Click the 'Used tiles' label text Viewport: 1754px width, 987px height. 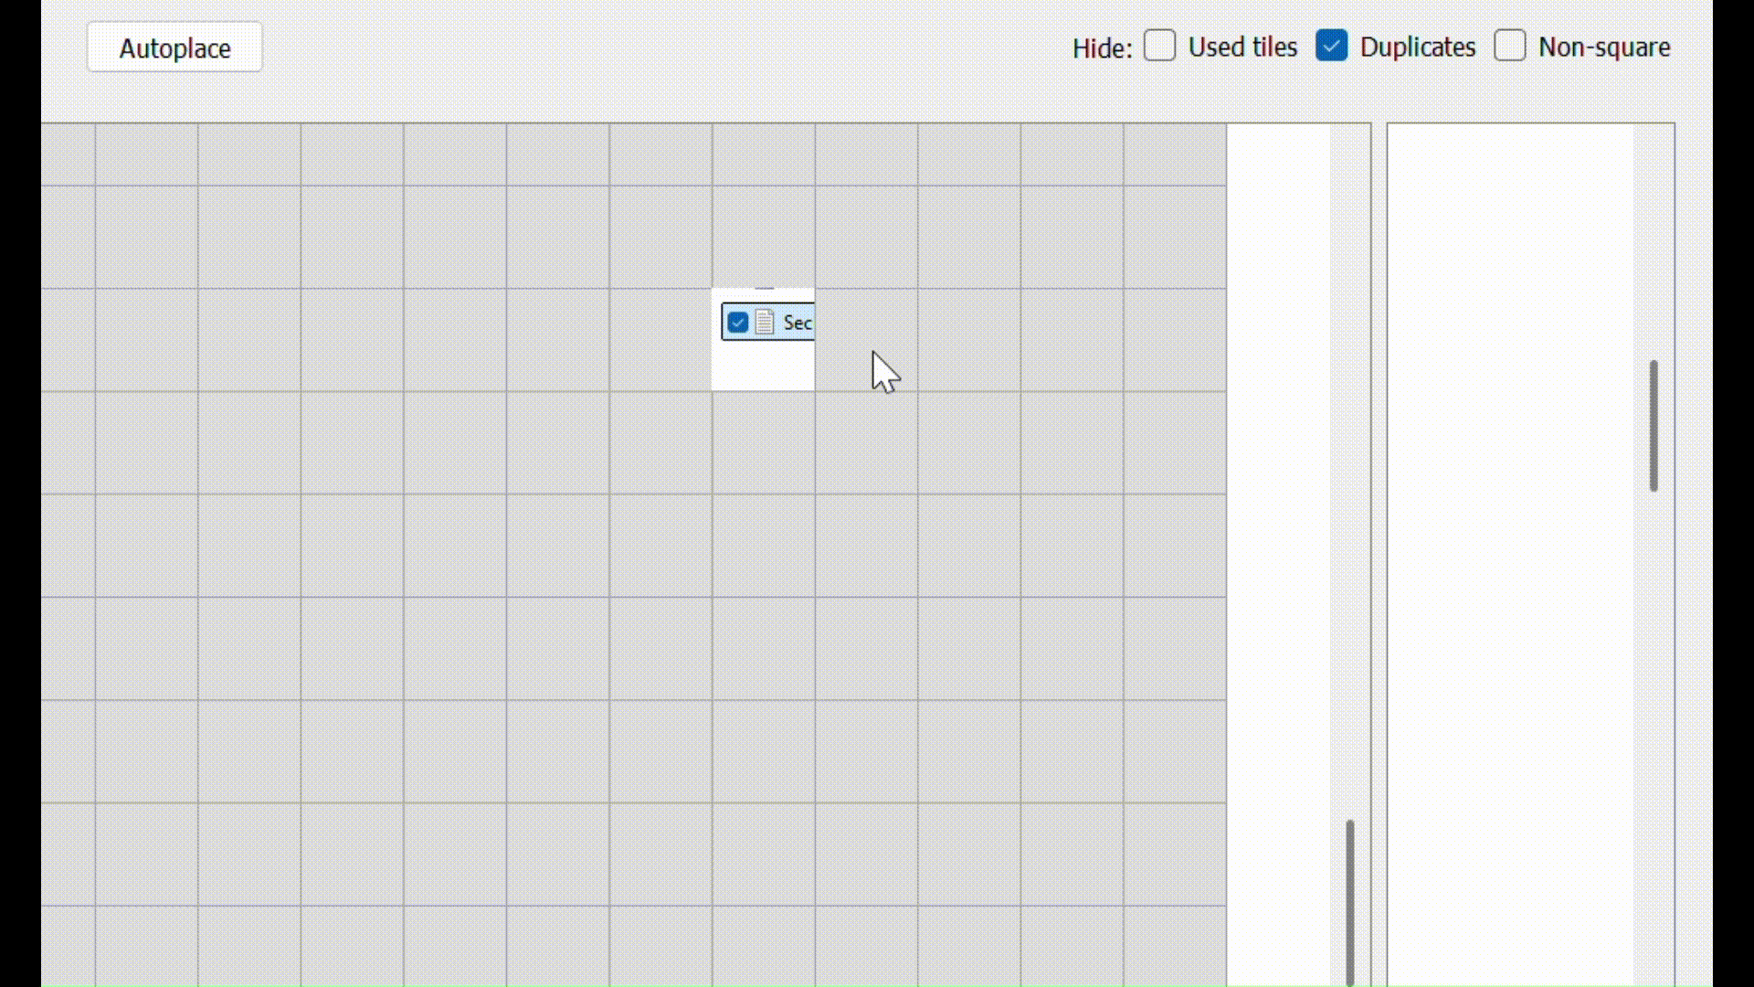[1242, 48]
